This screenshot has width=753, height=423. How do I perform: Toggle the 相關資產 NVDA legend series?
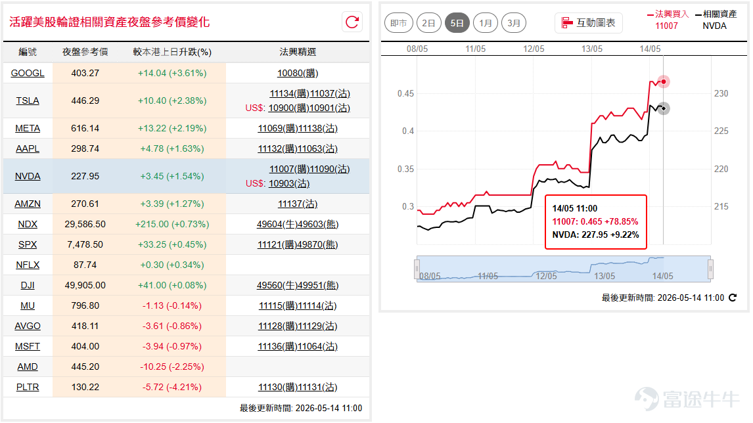[x=716, y=20]
